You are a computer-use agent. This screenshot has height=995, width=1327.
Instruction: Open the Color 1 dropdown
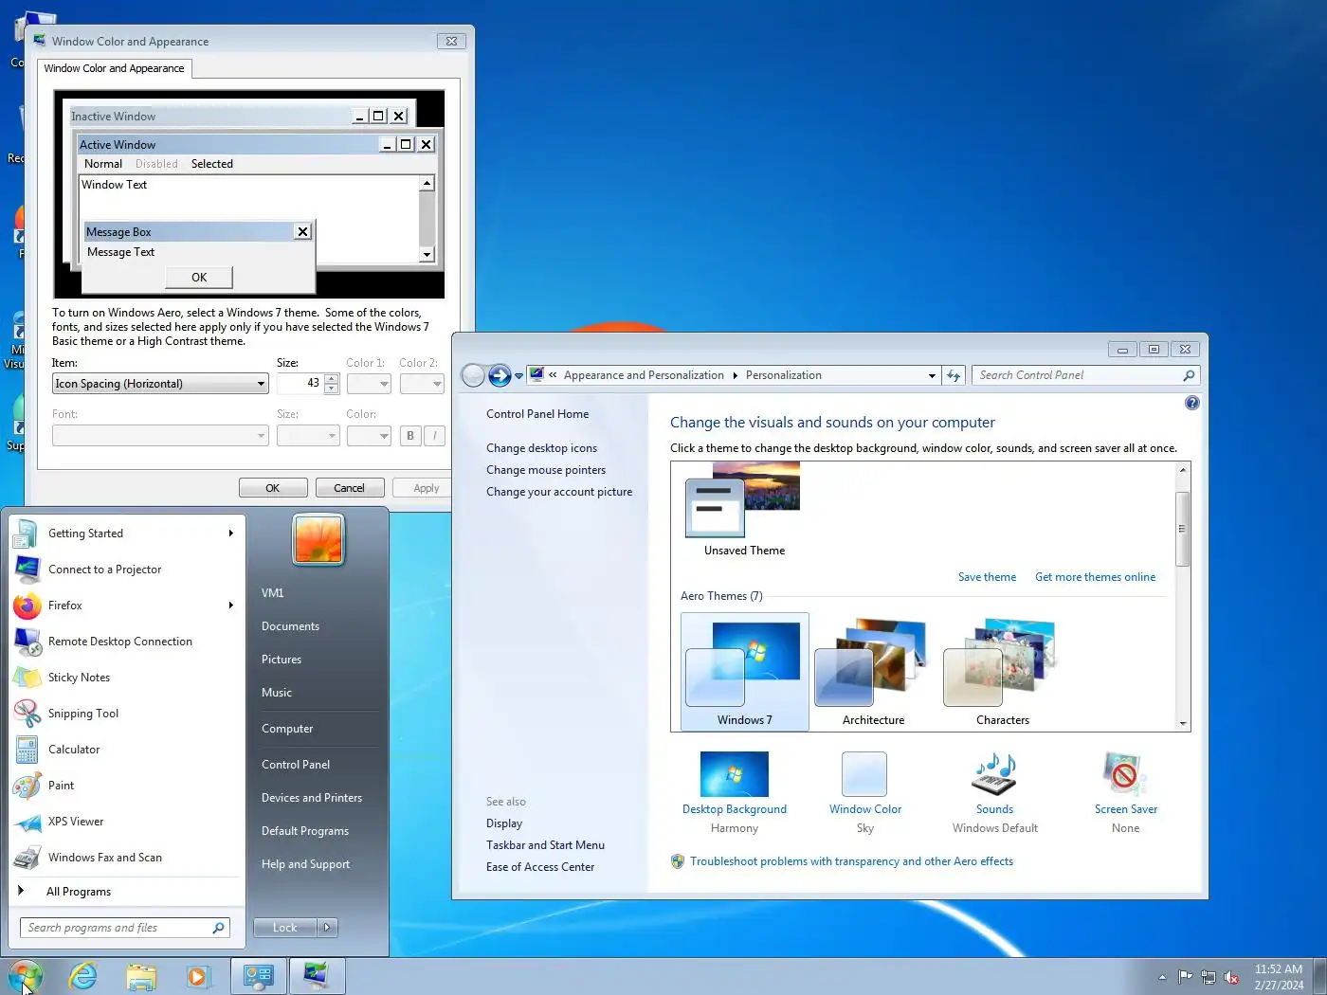coord(369,384)
